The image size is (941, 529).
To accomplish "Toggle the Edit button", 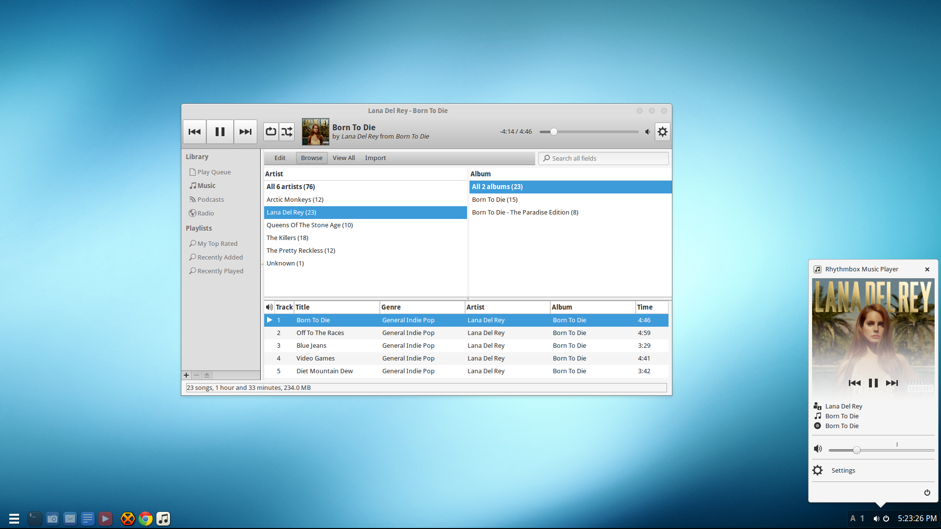I will click(280, 158).
